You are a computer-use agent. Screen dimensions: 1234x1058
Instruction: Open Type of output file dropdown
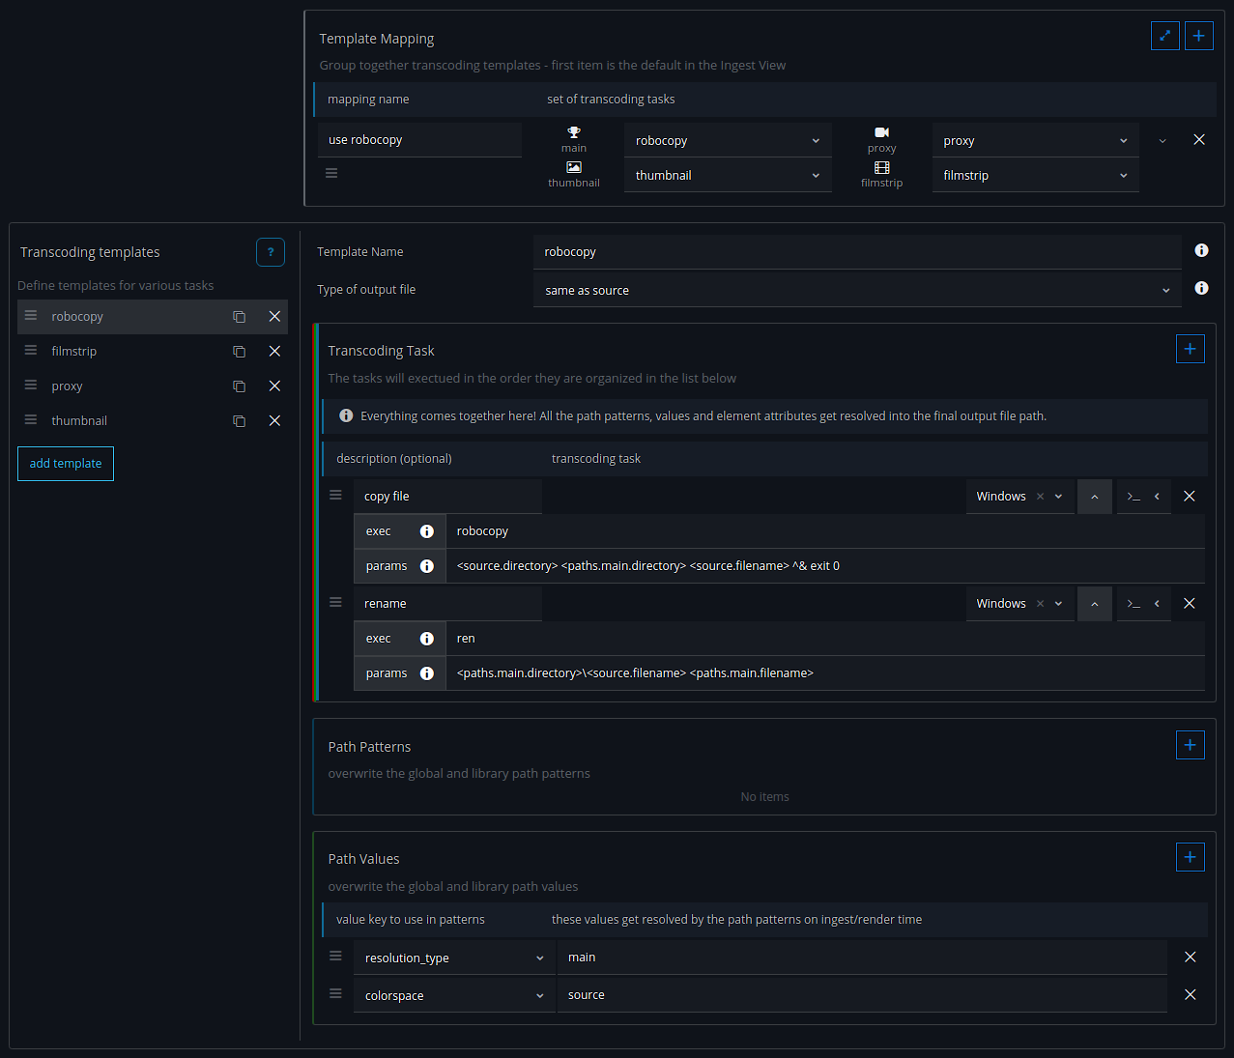(856, 291)
